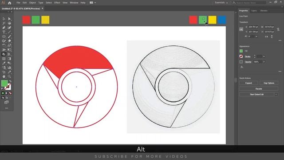
Task: Click the Expand quick action button
Action: click(248, 83)
